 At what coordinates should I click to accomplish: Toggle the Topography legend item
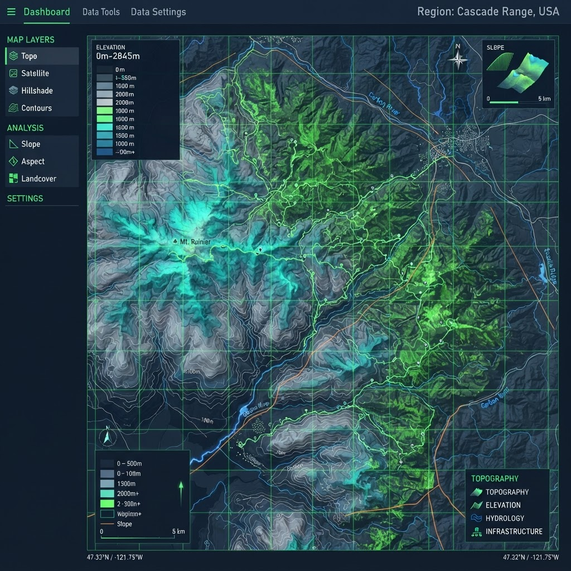(500, 492)
